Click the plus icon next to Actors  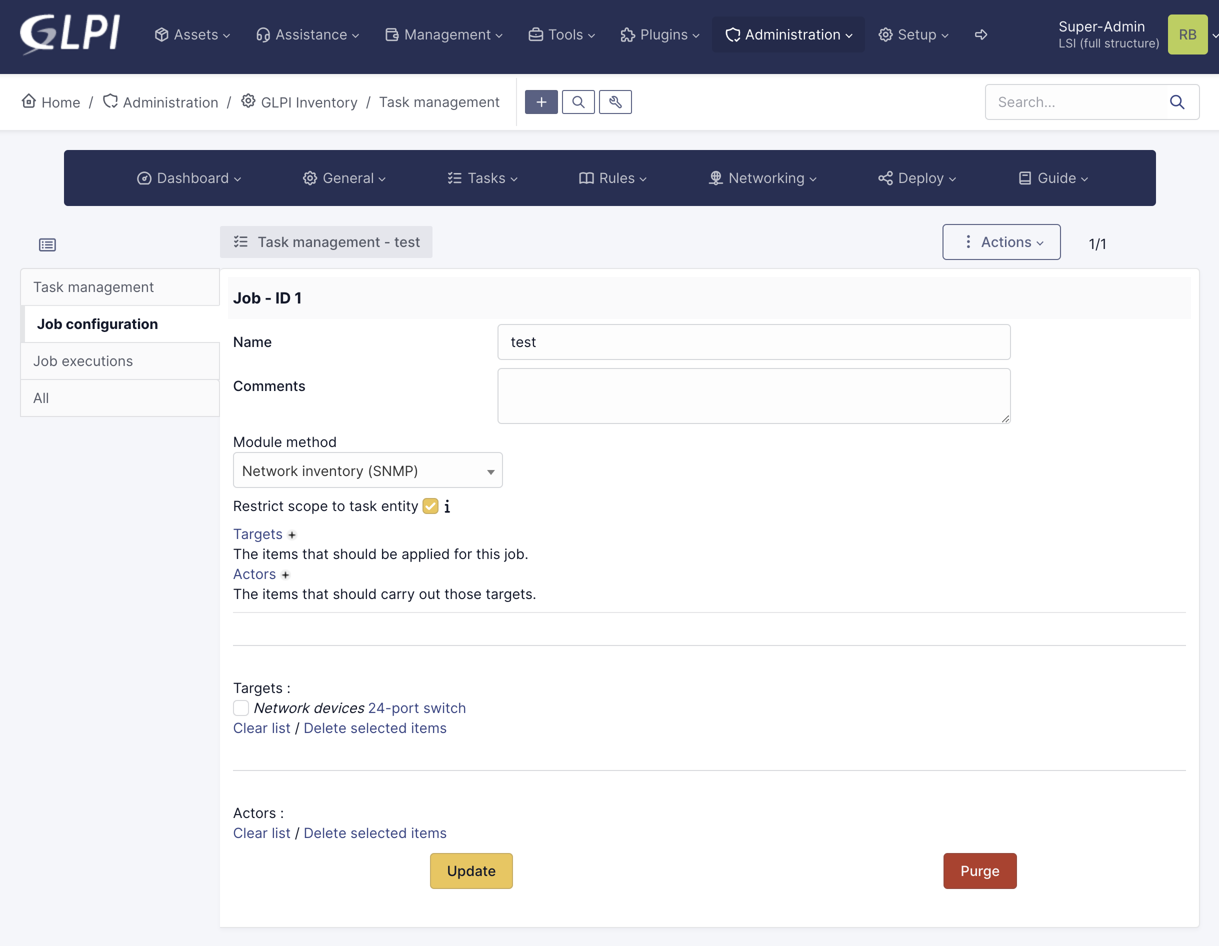click(x=285, y=575)
